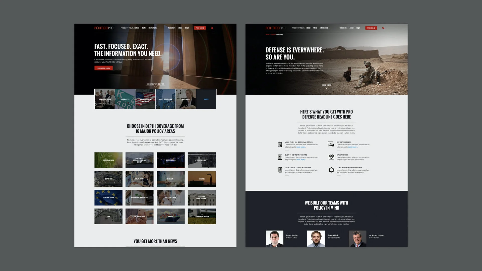Click search magnifier icon on Defense page
Screen dimensions: 482x271
point(383,28)
